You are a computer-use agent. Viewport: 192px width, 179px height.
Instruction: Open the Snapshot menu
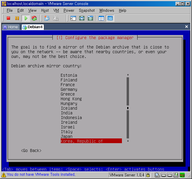(87, 10)
